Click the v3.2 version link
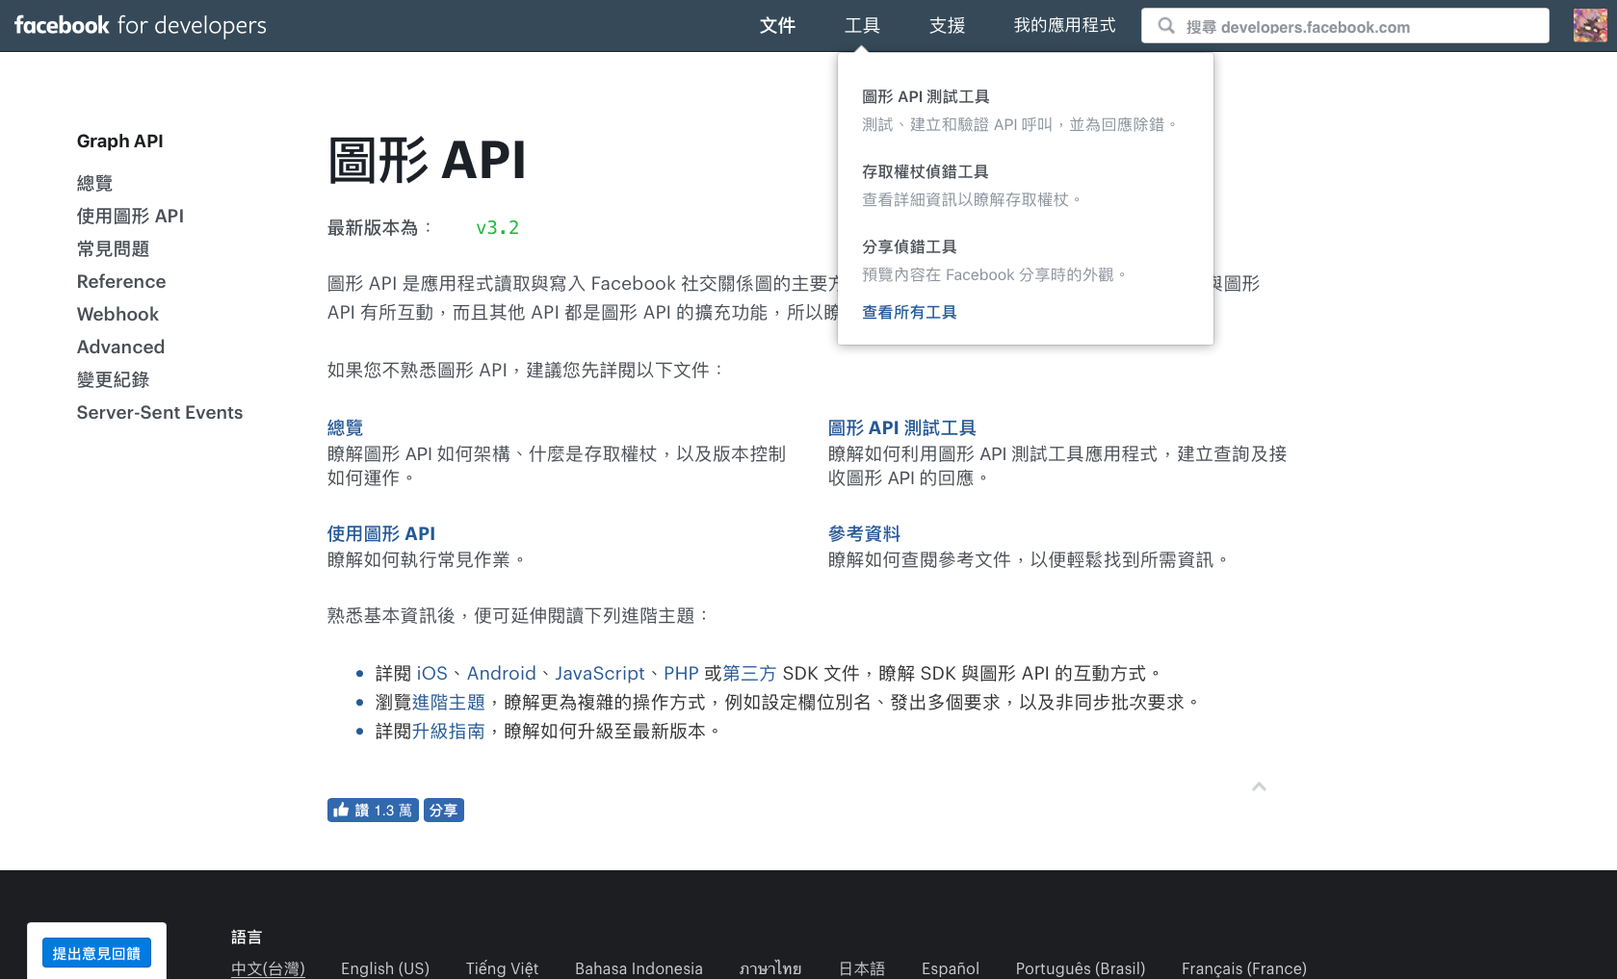This screenshot has height=979, width=1617. 497,227
